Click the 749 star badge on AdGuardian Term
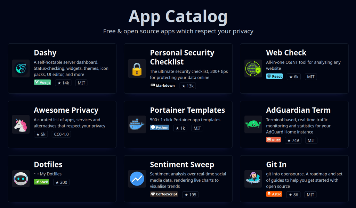This screenshot has width=356, height=208. click(293, 140)
